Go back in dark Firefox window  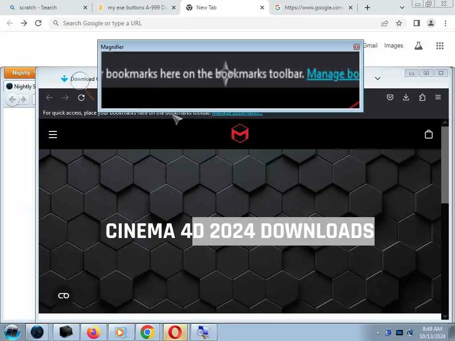tap(49, 98)
